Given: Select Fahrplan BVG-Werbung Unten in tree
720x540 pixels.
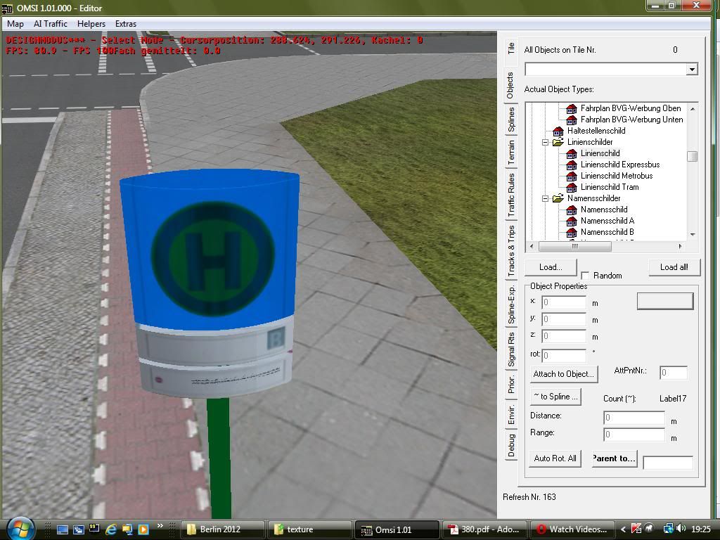Looking at the screenshot, I should click(631, 120).
